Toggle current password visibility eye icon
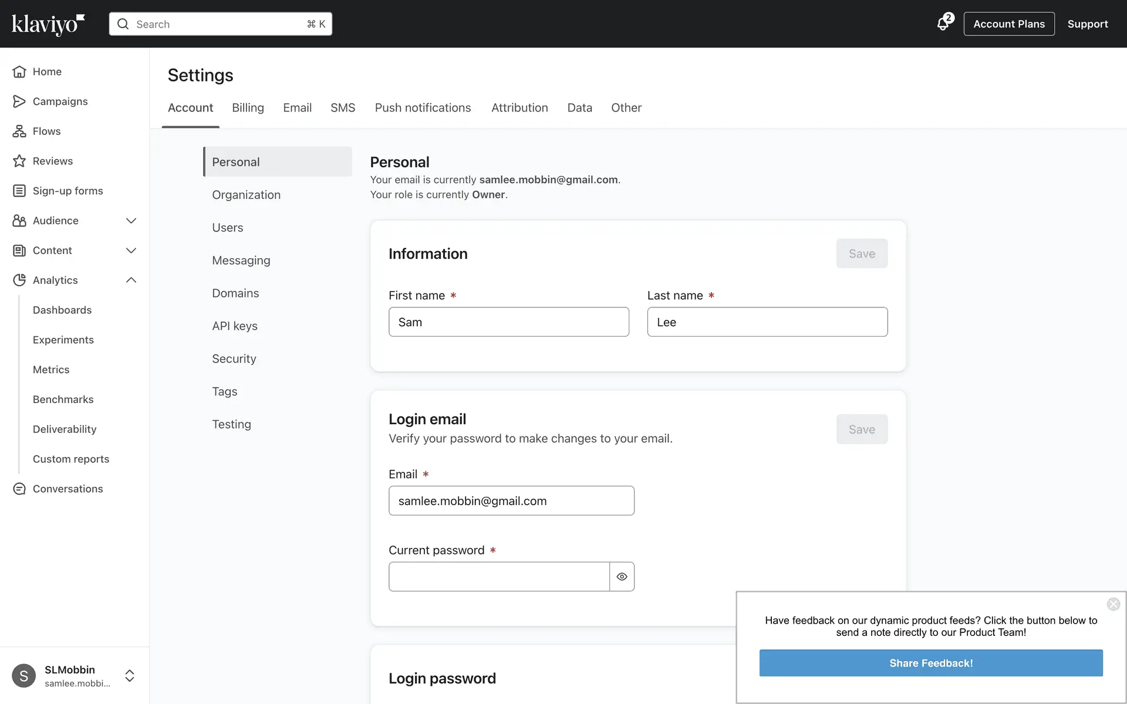Screen dimensions: 1127x704 click(622, 577)
